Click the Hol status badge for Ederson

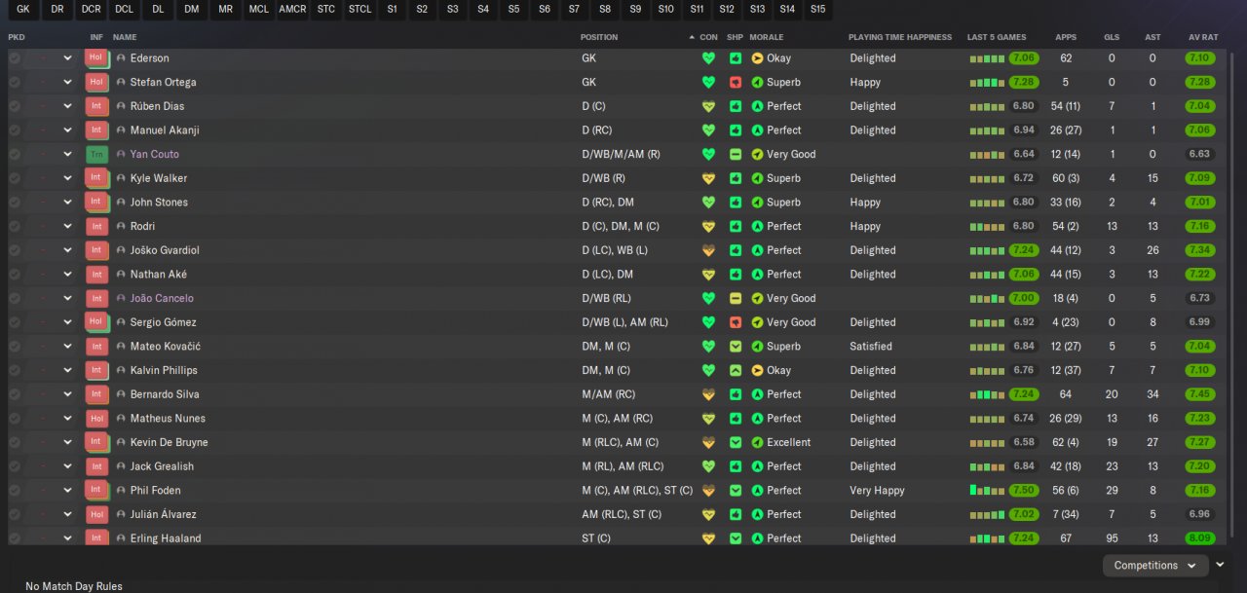96,57
